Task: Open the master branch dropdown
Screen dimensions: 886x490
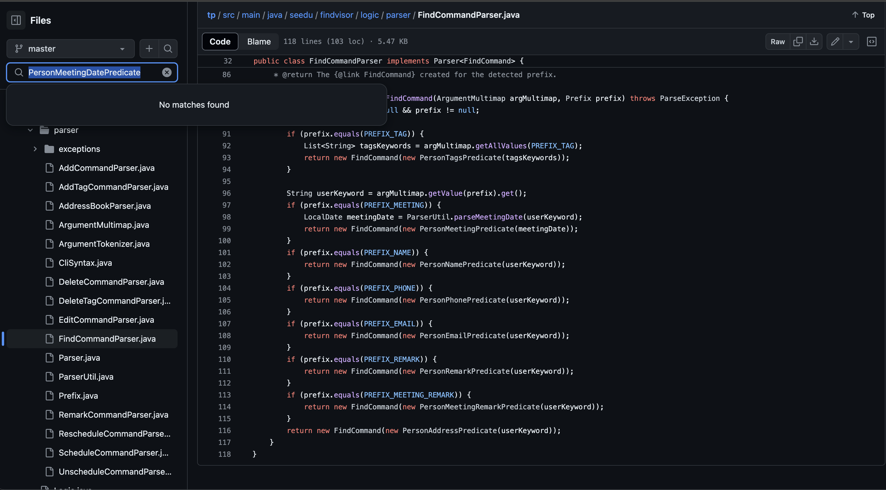Action: click(70, 48)
